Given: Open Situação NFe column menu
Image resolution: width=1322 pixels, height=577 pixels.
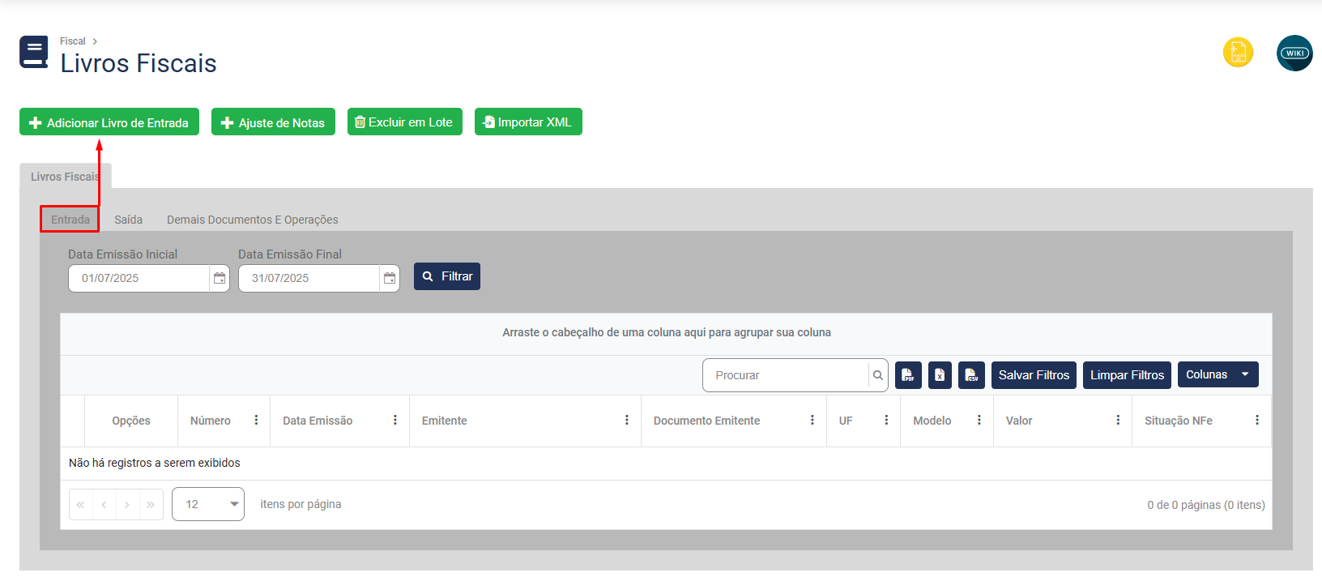Looking at the screenshot, I should (1257, 421).
